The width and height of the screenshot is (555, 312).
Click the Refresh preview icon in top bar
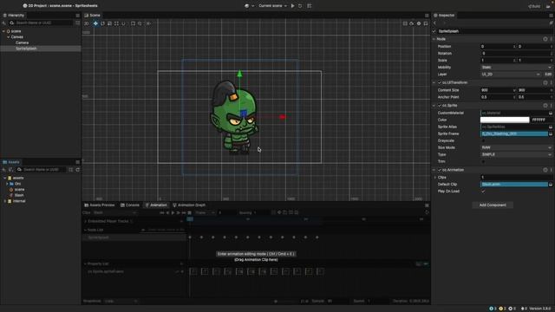click(x=300, y=6)
